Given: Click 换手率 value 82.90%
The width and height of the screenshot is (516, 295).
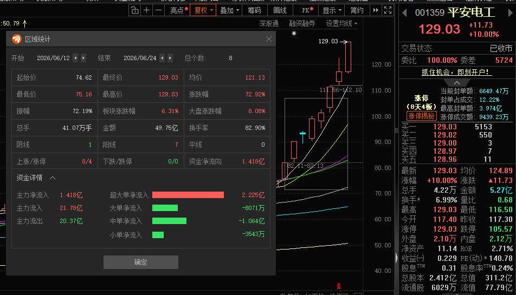Looking at the screenshot, I should 255,128.
